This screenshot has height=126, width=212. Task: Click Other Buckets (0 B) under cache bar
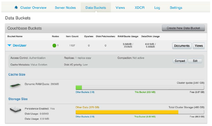pyautogui.click(x=85, y=92)
